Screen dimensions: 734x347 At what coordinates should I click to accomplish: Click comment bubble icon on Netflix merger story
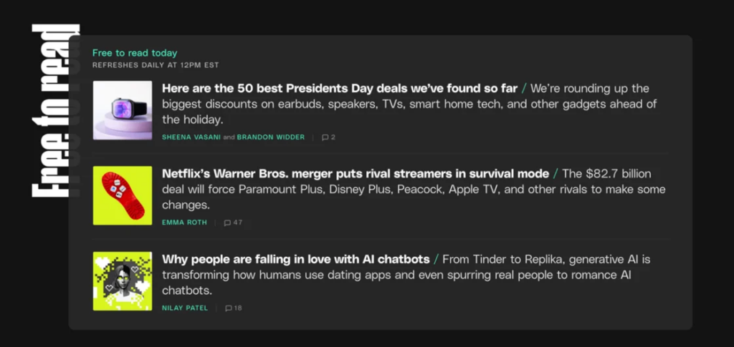pyautogui.click(x=227, y=223)
